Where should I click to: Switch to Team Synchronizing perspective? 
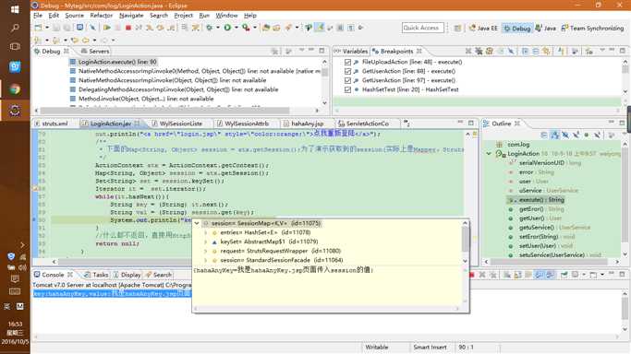click(x=592, y=28)
